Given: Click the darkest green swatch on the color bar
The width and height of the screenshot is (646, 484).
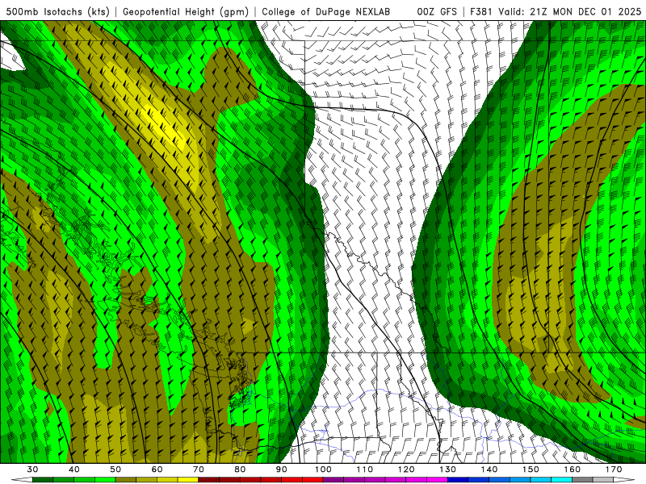Looking at the screenshot, I should click(43, 479).
